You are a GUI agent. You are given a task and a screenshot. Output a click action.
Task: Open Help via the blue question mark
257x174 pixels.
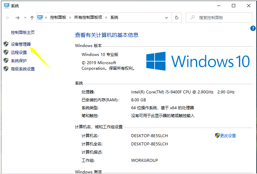pos(253,29)
